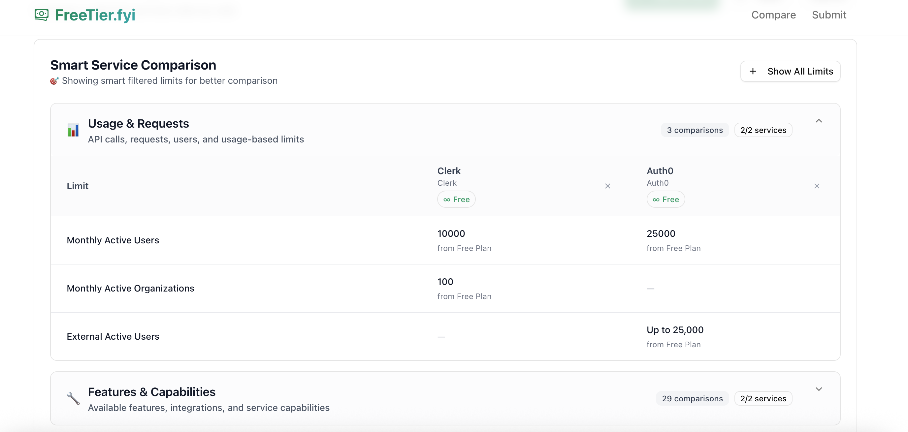
Task: Click the Smart Service Comparison title
Action: [133, 65]
